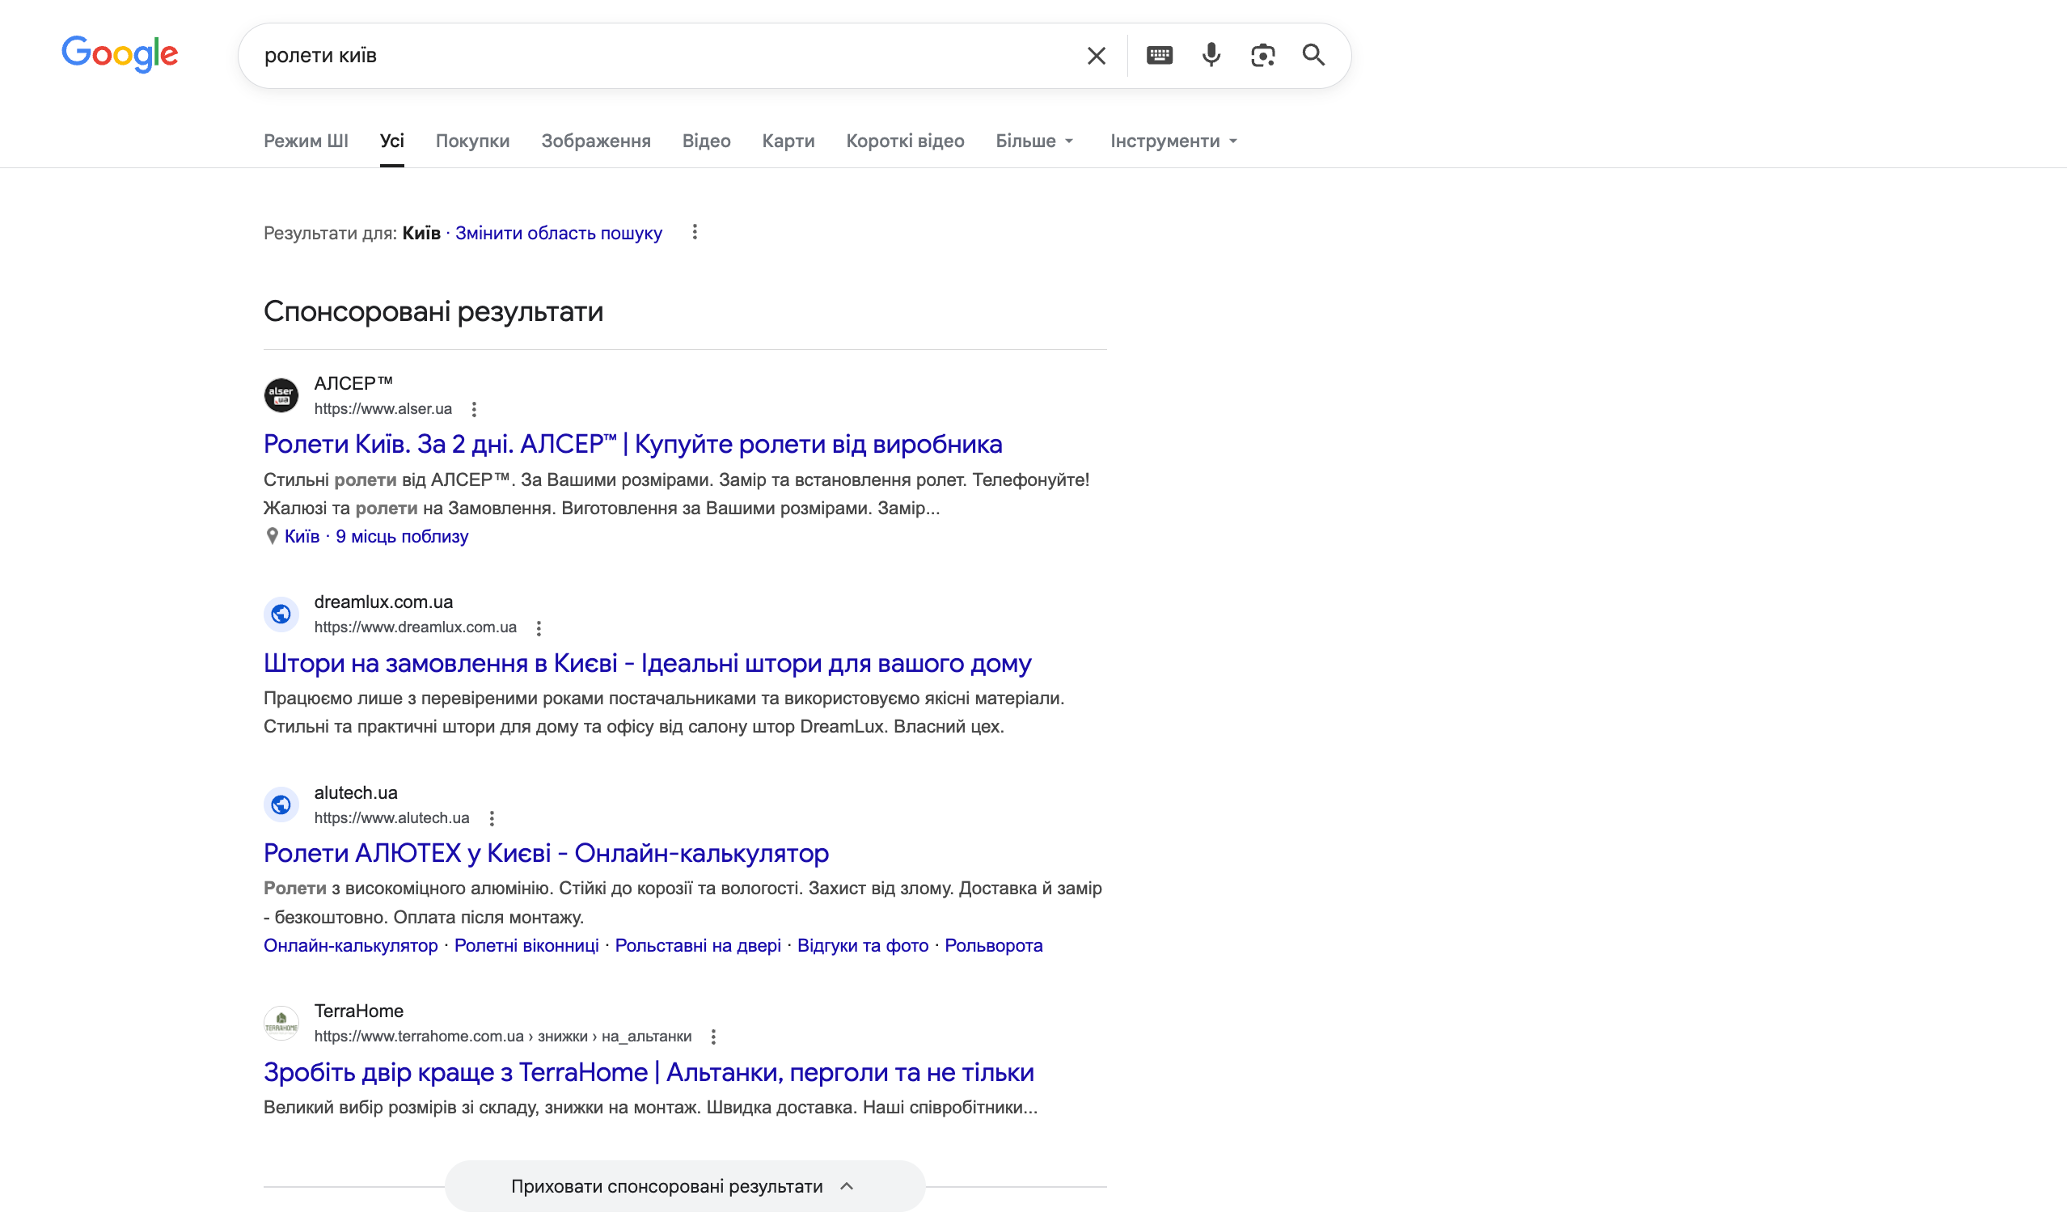Clear the search query with X icon
This screenshot has width=2067, height=1229.
click(x=1096, y=56)
